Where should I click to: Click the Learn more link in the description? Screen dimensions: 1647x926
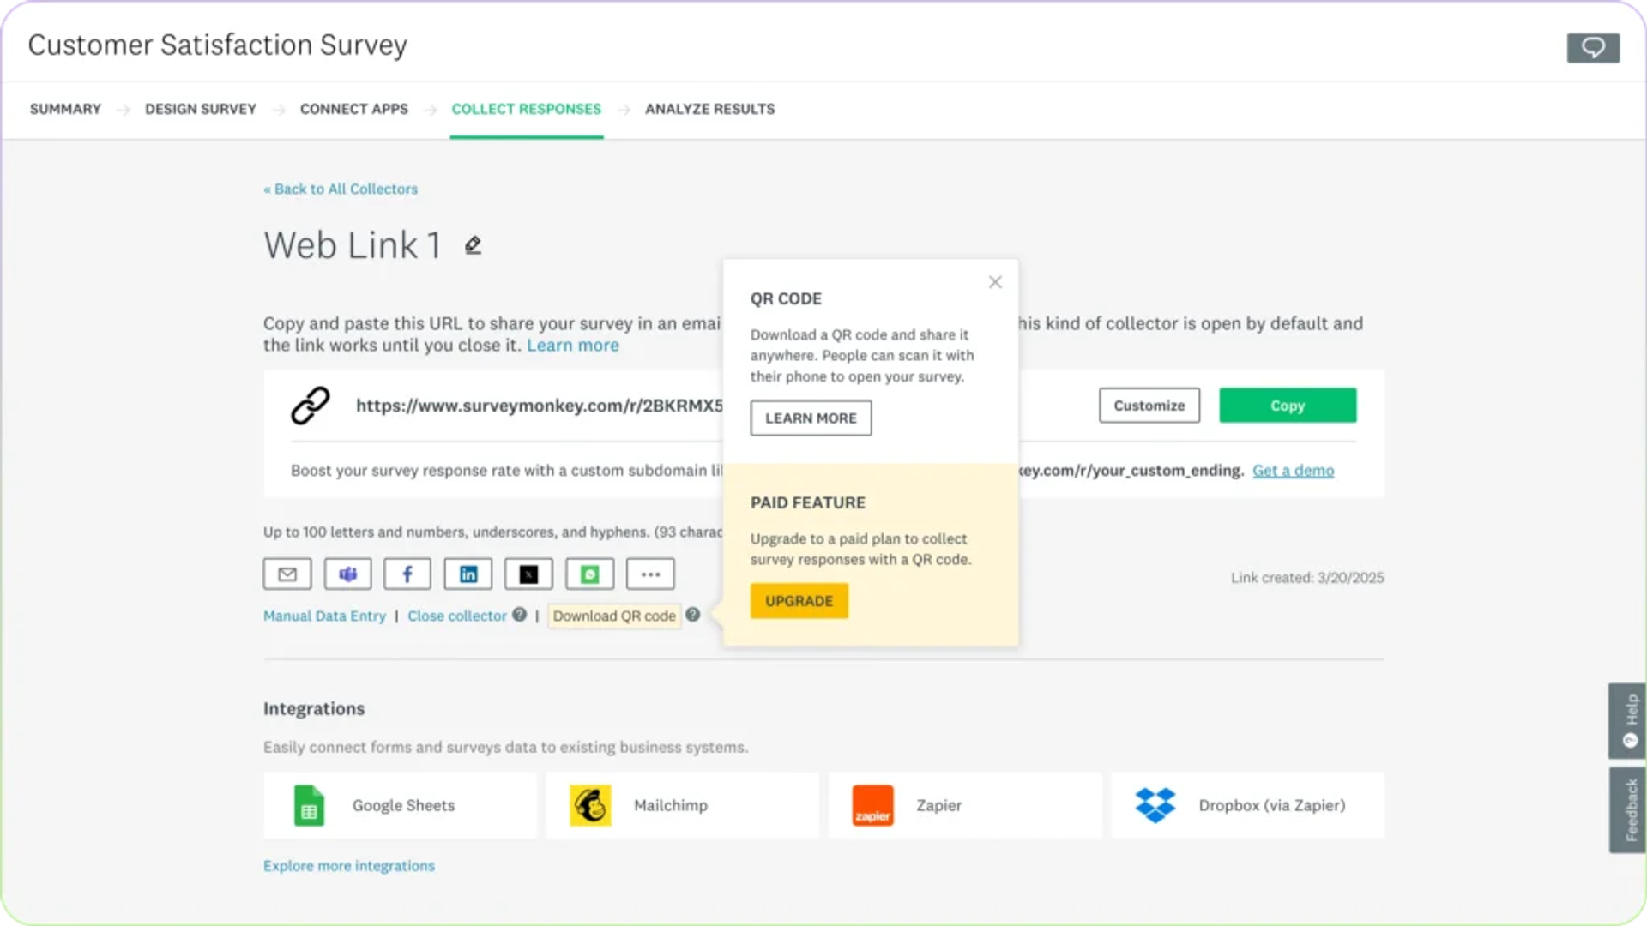(573, 346)
